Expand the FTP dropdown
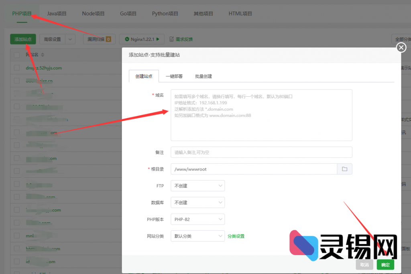 (x=197, y=186)
